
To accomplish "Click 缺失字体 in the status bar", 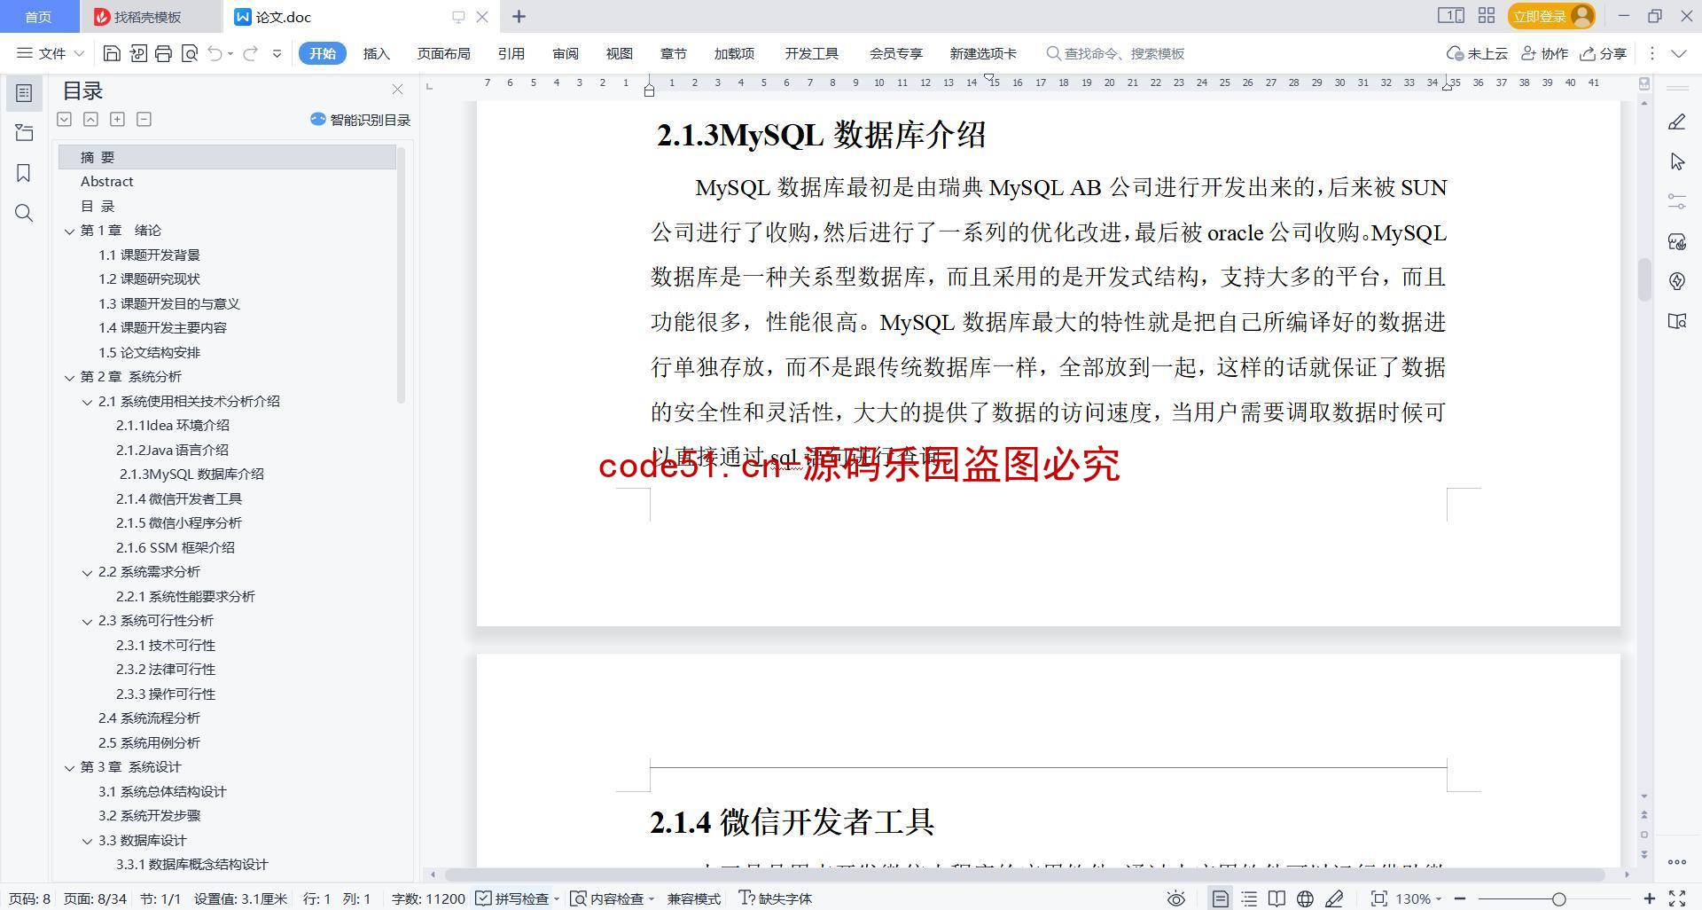I will click(775, 898).
